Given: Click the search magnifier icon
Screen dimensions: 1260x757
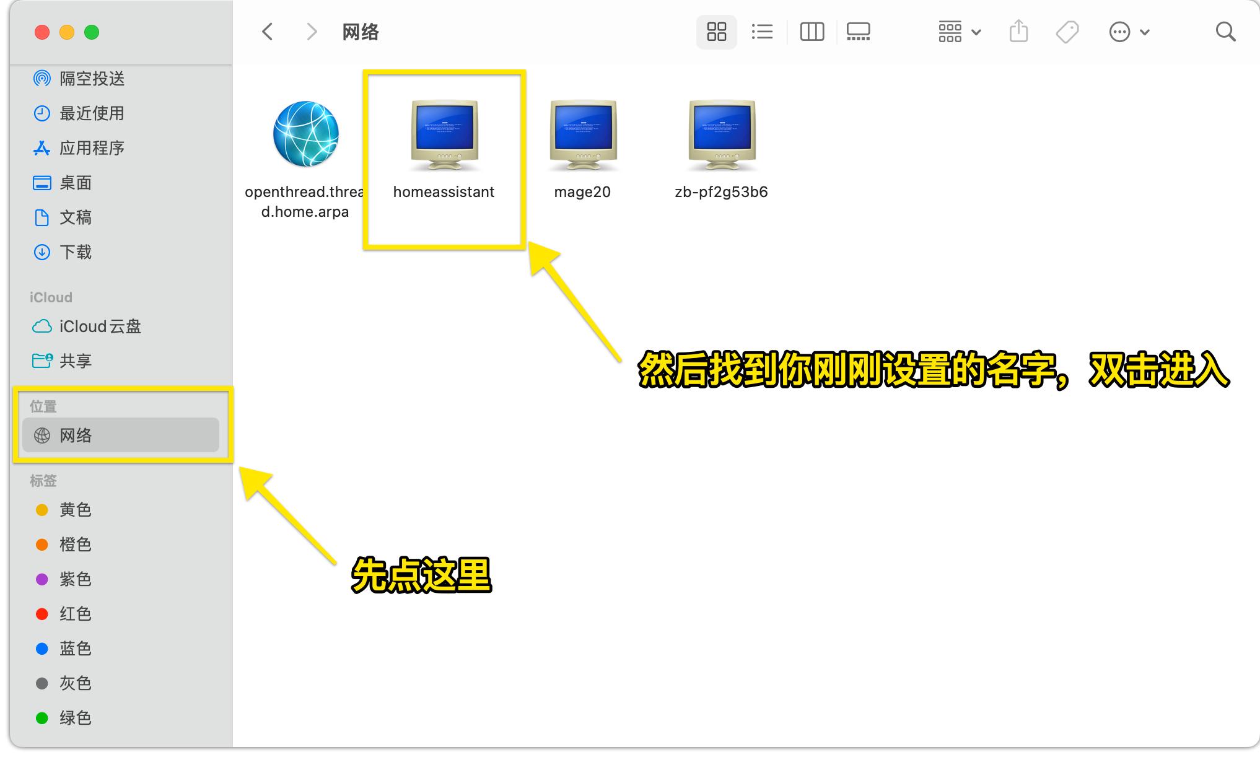Looking at the screenshot, I should click(x=1225, y=32).
